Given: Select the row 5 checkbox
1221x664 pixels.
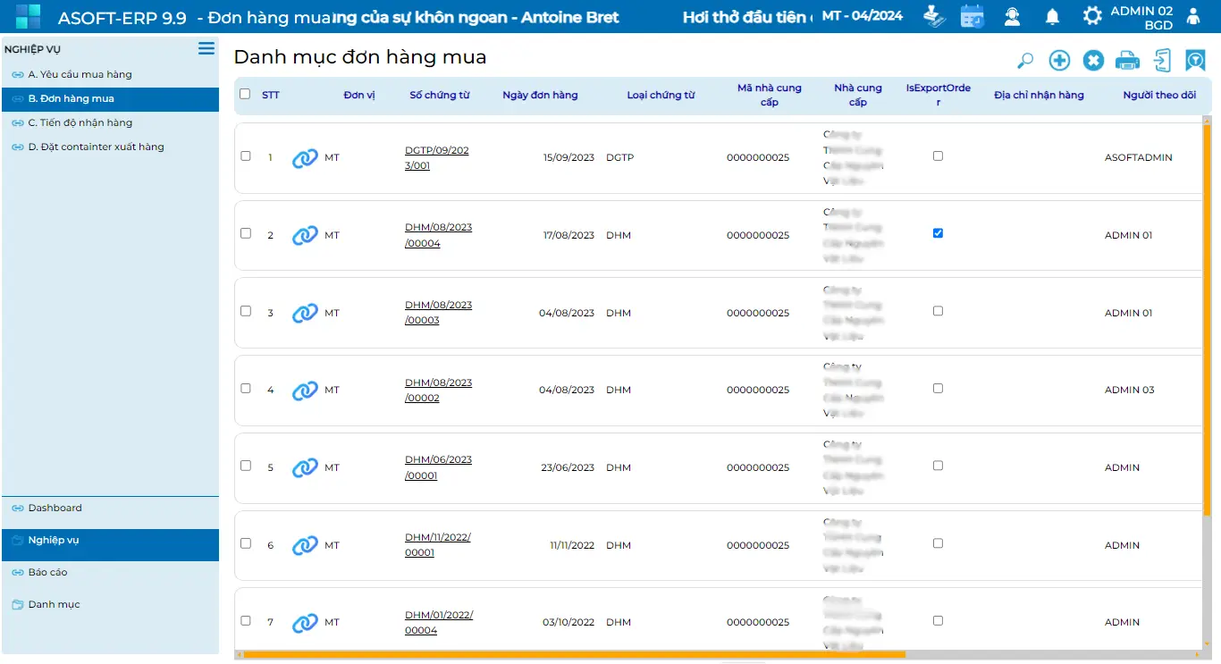Looking at the screenshot, I should pos(246,466).
